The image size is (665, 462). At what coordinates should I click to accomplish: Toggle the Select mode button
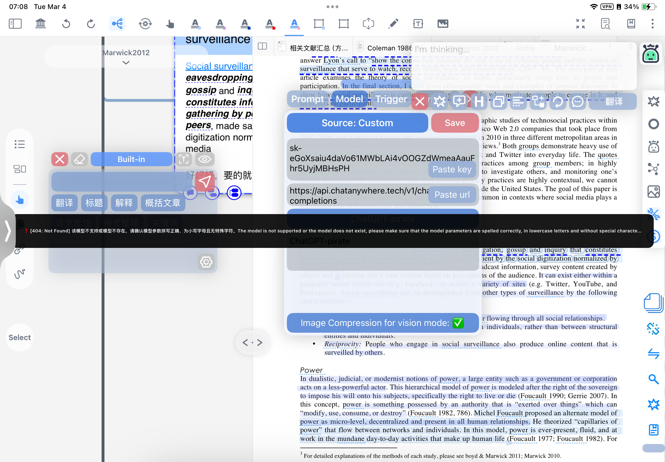tap(19, 337)
